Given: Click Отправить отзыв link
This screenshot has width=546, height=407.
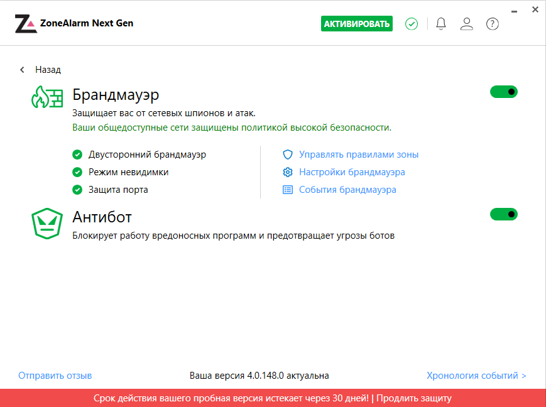Looking at the screenshot, I should [x=55, y=376].
